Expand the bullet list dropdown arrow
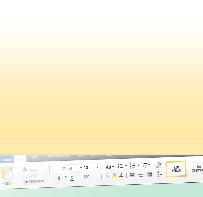203x197 pixels. pos(126,166)
